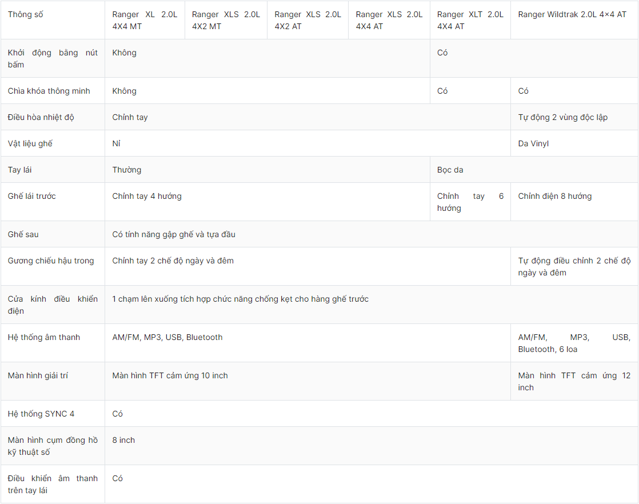Click the "8 inch" digital cluster value
This screenshot has height=504, width=639.
(x=123, y=441)
